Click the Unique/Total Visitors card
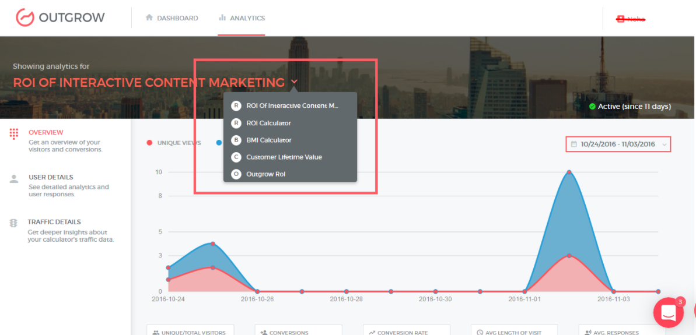The image size is (696, 335). point(190,330)
